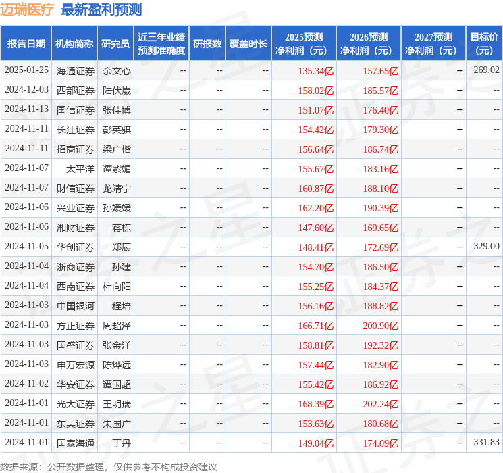Viewport: 503px width, 473px height.
Task: Click the 迈瑞医疗 stock name title
Action: (27, 9)
